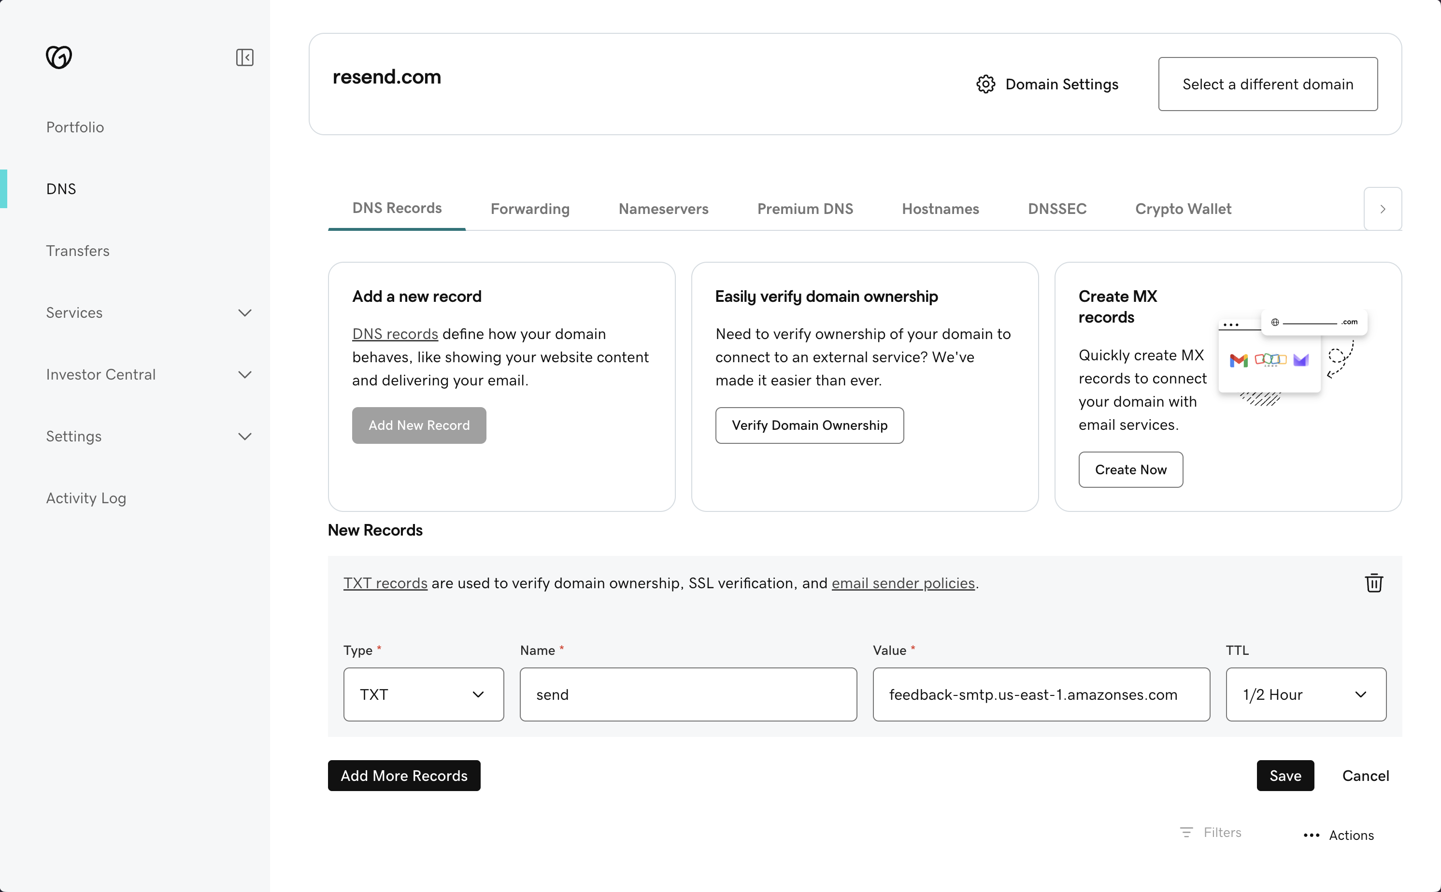Select a different domain

[1268, 84]
